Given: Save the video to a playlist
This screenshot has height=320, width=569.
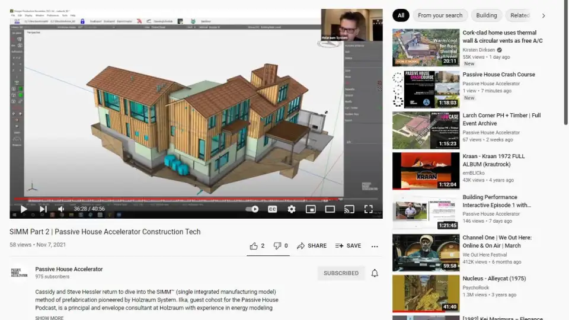Looking at the screenshot, I should point(349,246).
